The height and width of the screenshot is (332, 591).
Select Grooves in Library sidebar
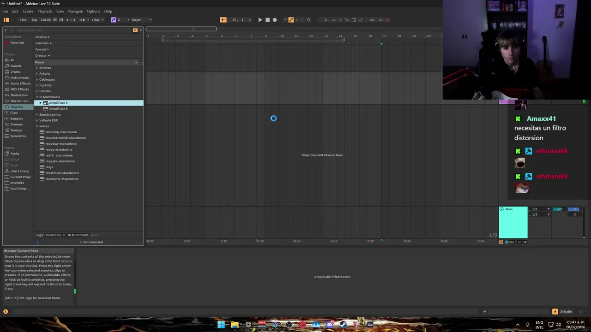pos(16,125)
